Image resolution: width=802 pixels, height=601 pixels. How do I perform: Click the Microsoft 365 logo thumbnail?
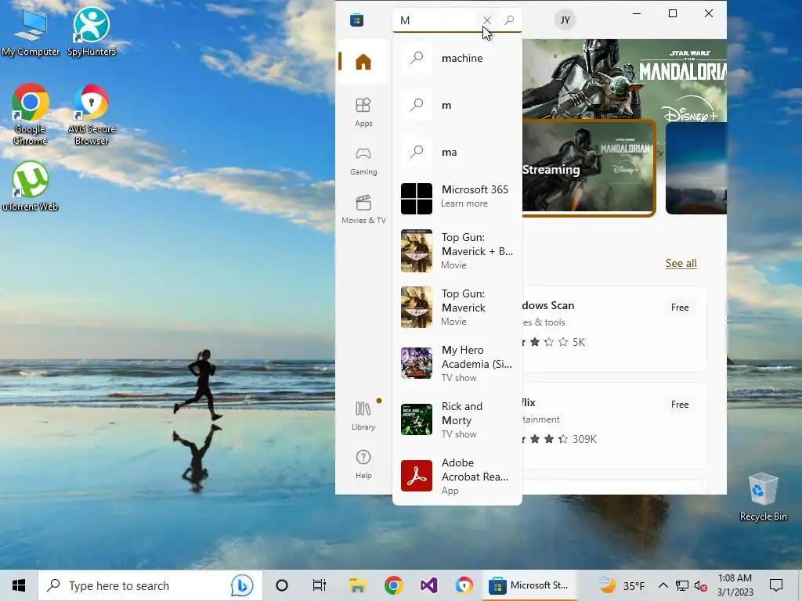[x=417, y=198]
